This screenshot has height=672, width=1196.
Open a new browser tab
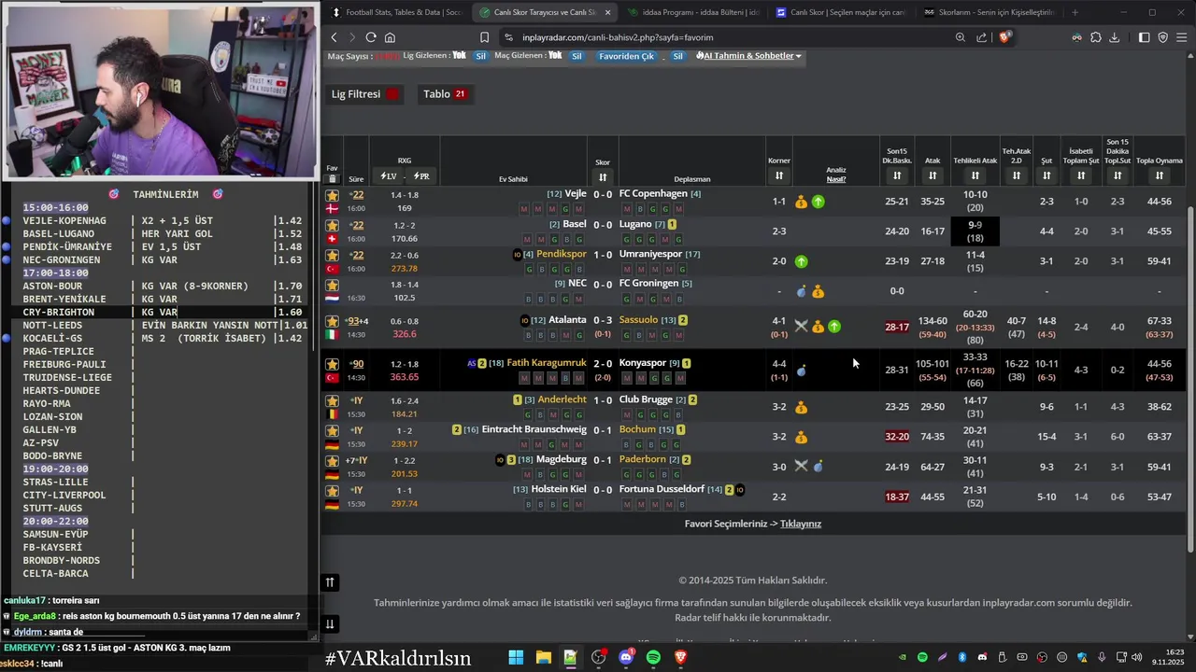(1075, 12)
